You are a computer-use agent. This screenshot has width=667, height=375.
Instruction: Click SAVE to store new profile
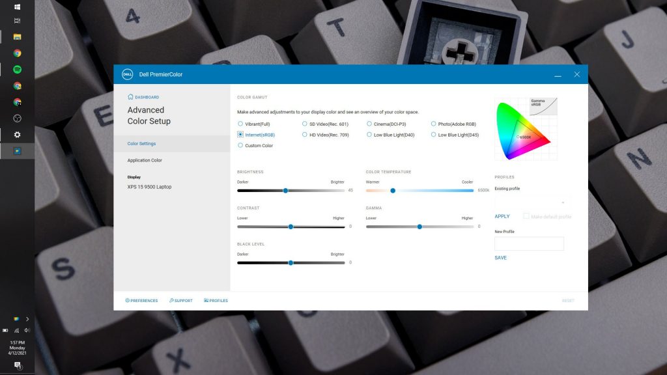(500, 258)
